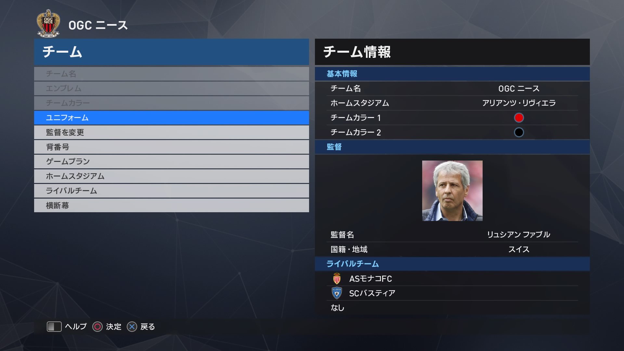Click the greyed-out チームカラー menu item

click(x=172, y=103)
